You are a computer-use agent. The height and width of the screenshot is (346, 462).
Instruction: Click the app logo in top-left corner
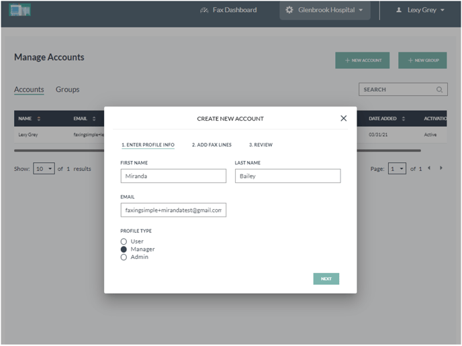20,10
